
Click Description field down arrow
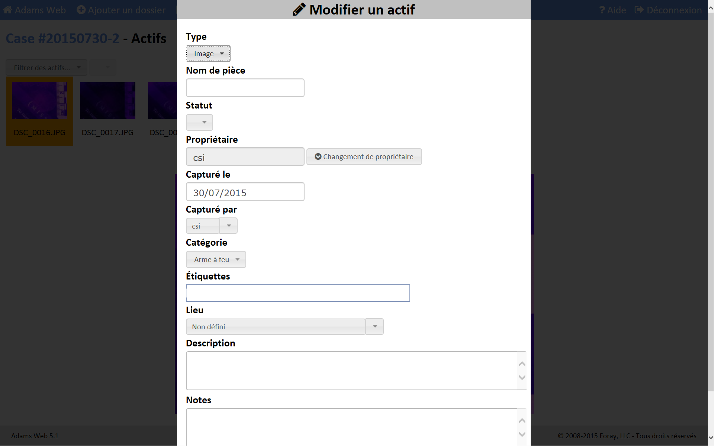click(522, 378)
